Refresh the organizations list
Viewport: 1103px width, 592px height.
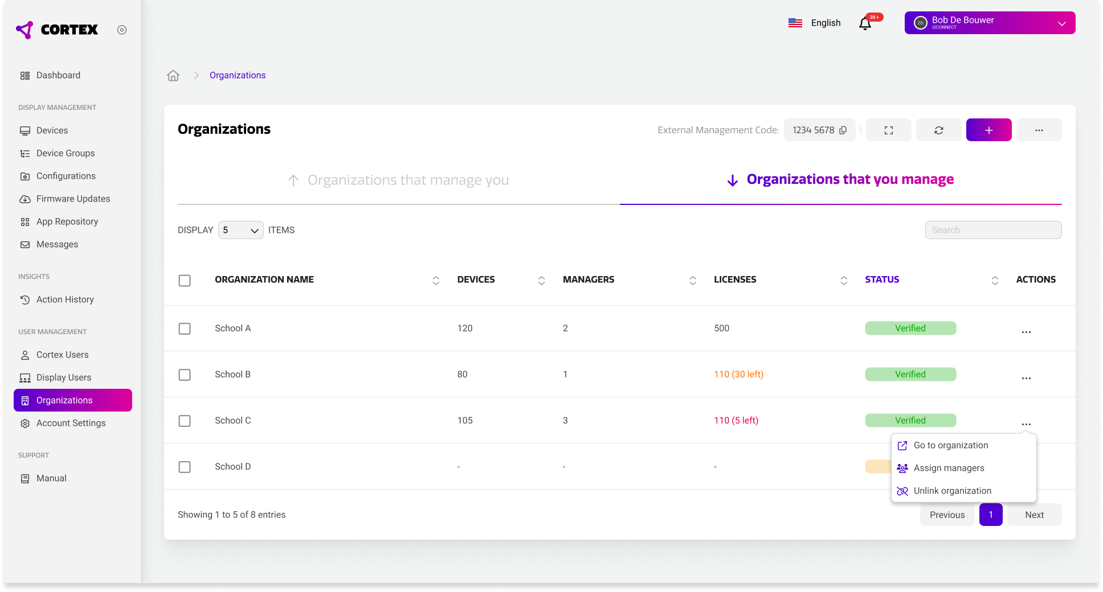click(x=938, y=130)
